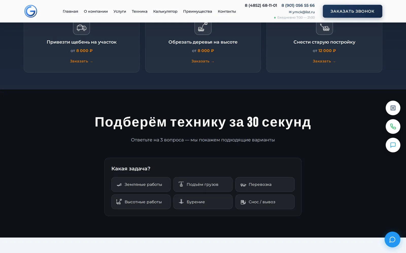Click the aerial lift icon above деревья card
The width and height of the screenshot is (406, 253).
203,28
